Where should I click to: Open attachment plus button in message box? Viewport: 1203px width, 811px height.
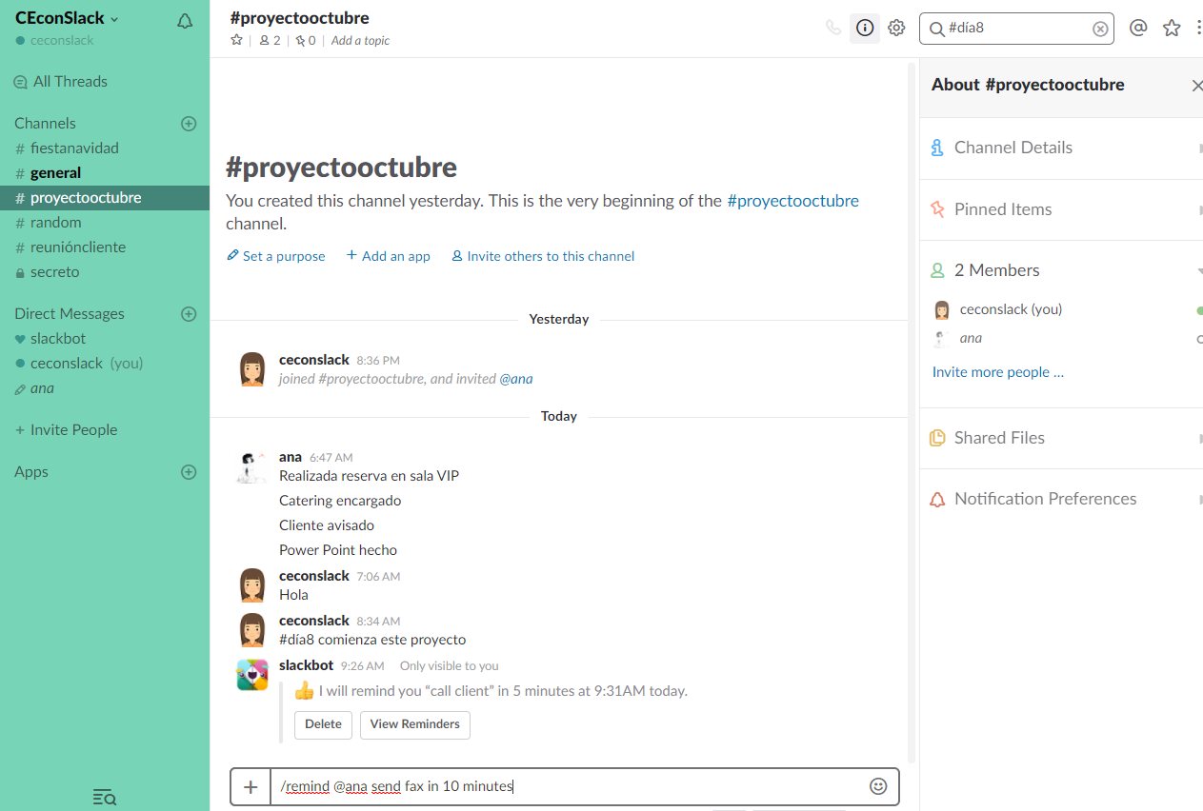(x=251, y=786)
